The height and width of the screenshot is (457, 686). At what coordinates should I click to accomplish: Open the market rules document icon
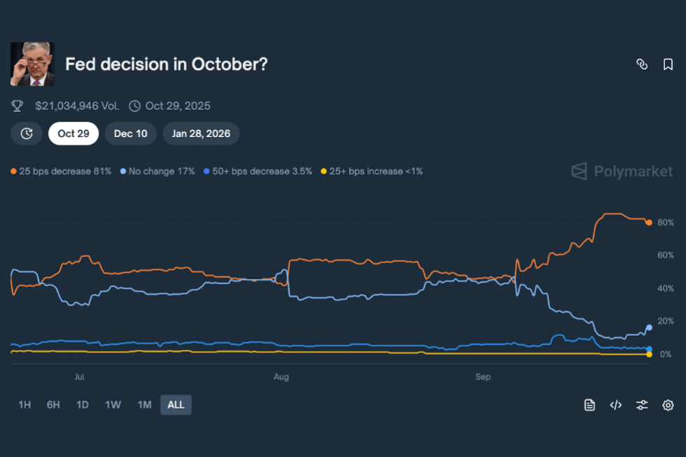tap(589, 405)
